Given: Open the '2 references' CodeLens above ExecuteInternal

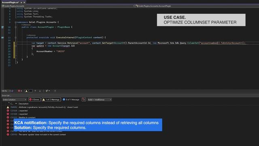Looking at the screenshot, I should [x=31, y=35].
